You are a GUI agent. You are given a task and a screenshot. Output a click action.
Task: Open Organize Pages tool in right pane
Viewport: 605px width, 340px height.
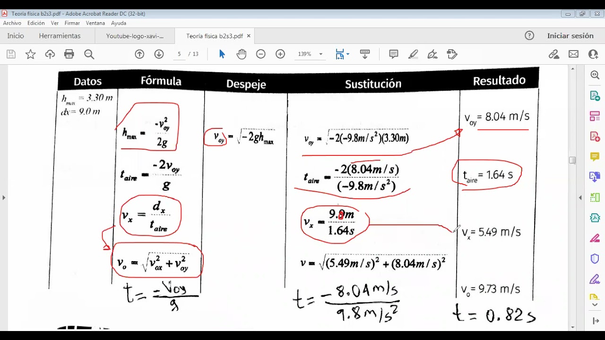[595, 116]
